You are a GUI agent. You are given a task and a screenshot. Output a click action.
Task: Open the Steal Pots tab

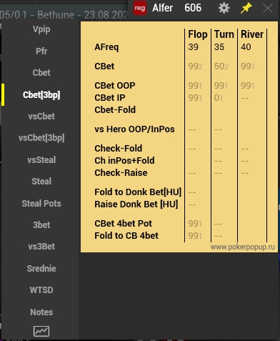point(41,204)
